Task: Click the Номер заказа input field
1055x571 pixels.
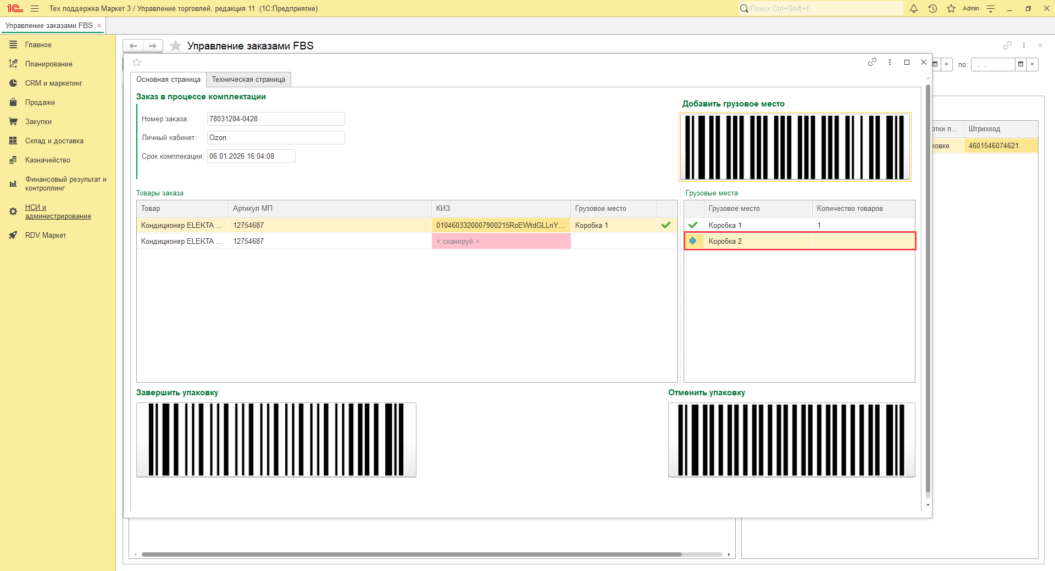Action: (275, 119)
